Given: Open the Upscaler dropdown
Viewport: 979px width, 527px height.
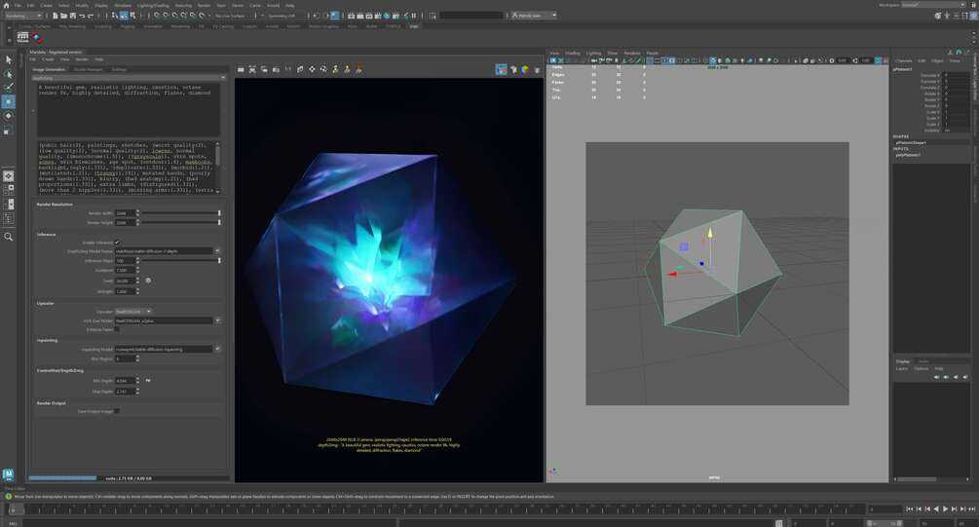Looking at the screenshot, I should [133, 311].
